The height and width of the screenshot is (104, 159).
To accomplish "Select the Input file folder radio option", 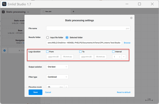I will click(x=47, y=37).
